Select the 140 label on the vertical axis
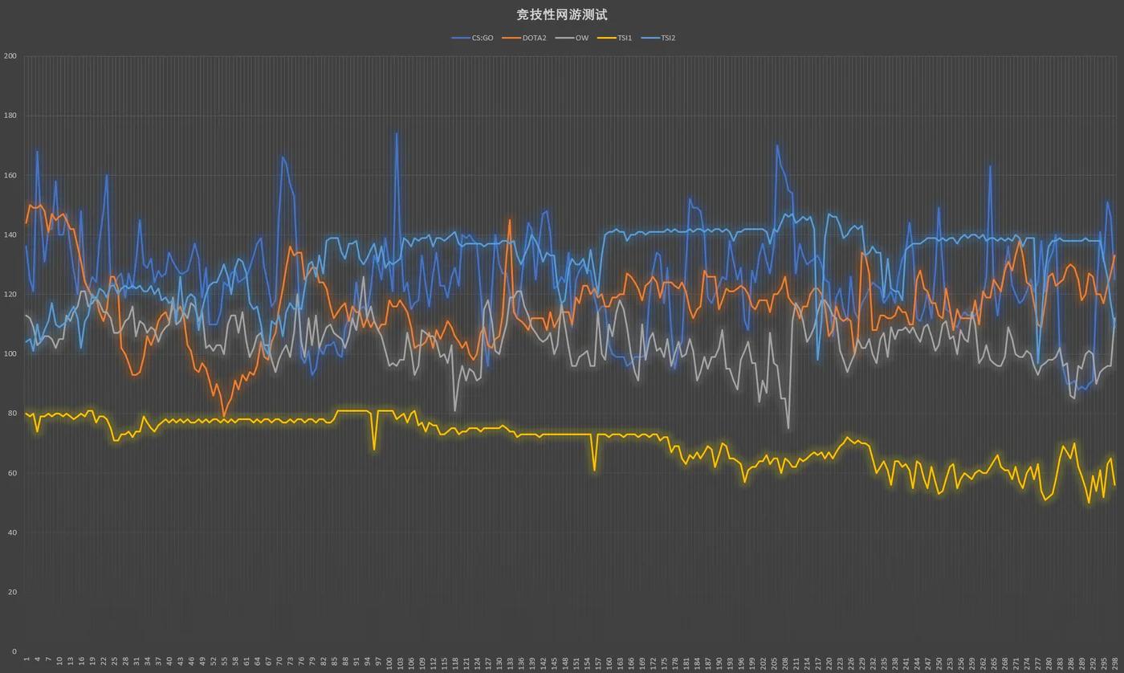Screen dimensions: 1124x673 point(10,235)
